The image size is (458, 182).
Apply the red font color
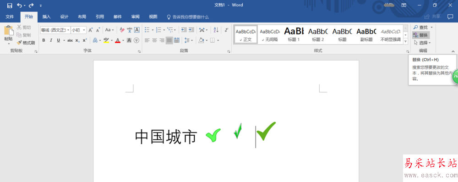click(118, 40)
